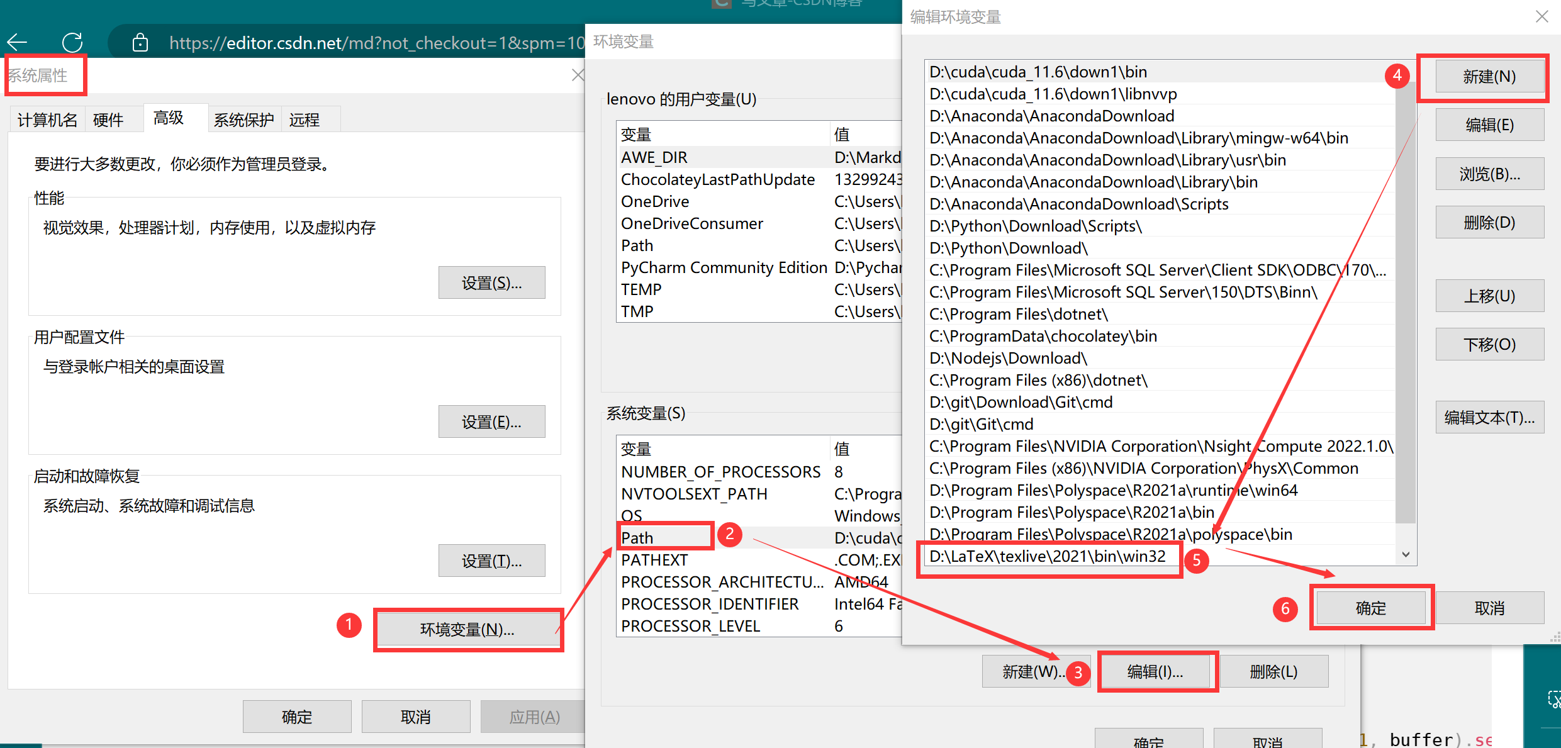Select the D:\LaTeX\texlive\2021\bin\win32 entry
The image size is (1561, 748).
tap(1048, 557)
